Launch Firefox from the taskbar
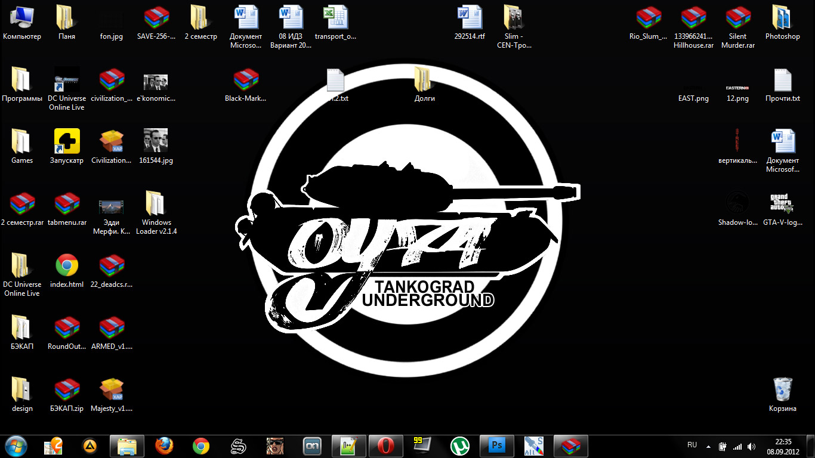Viewport: 815px width, 458px height. 164,445
